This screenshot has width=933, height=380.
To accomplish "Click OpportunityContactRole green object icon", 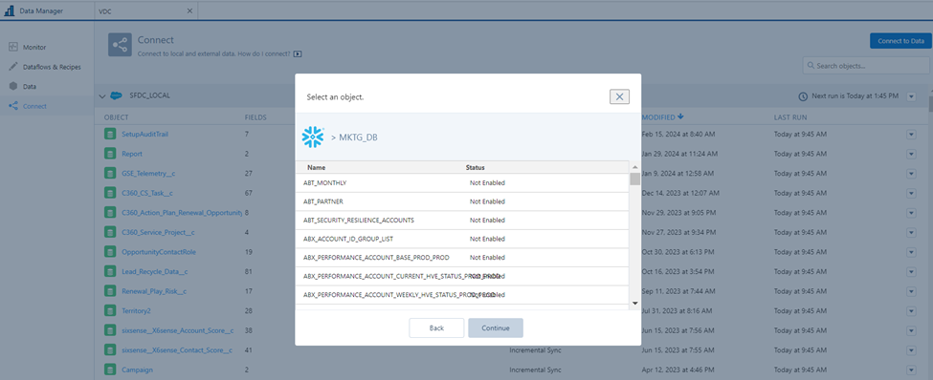I will tap(109, 252).
